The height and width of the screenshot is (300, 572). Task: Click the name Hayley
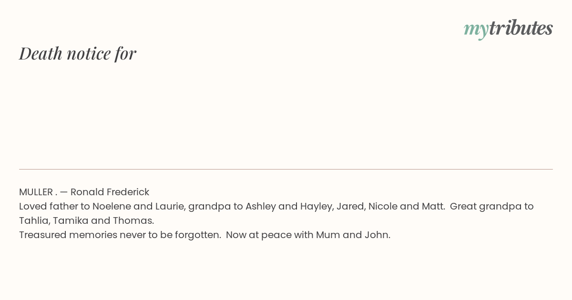(x=316, y=207)
